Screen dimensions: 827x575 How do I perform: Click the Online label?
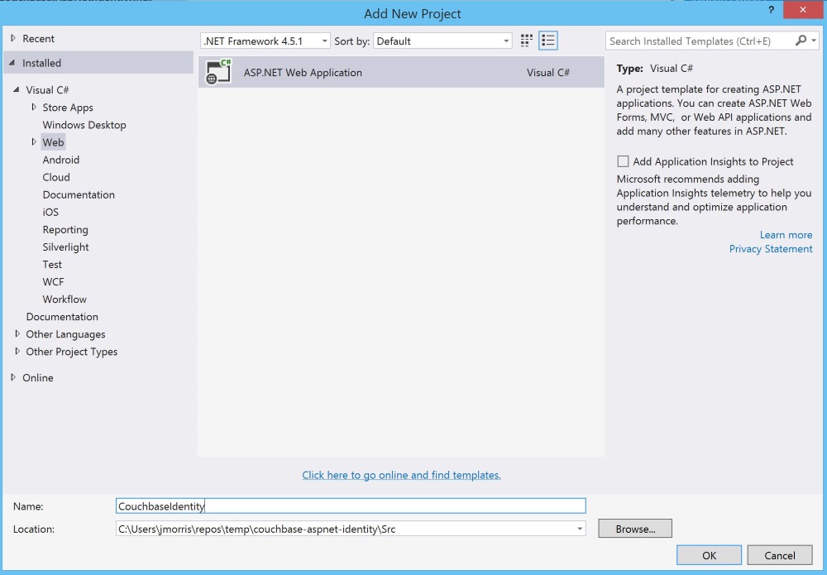[x=38, y=378]
